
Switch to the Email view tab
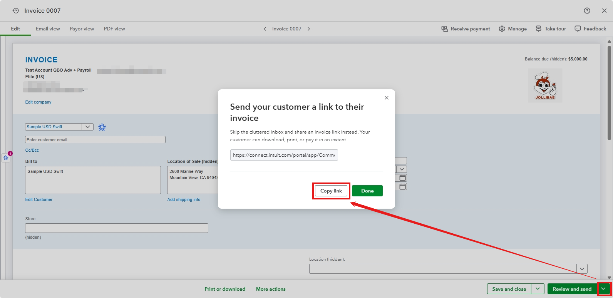pos(48,29)
